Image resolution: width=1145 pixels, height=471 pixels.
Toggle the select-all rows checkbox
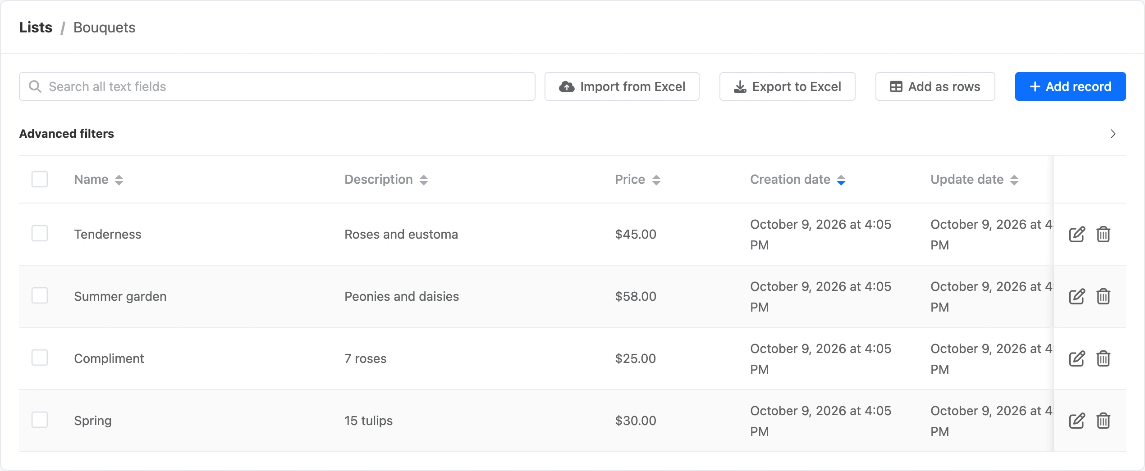click(x=40, y=179)
